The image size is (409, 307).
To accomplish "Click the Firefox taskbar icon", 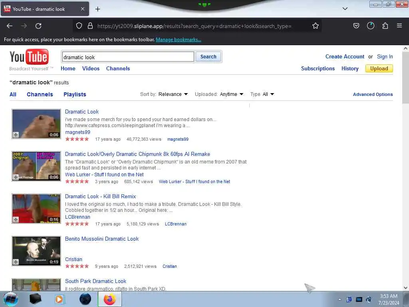I will click(110, 299).
